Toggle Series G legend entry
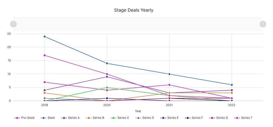Image resolution: width=273 pixels, height=127 pixels. point(219,118)
